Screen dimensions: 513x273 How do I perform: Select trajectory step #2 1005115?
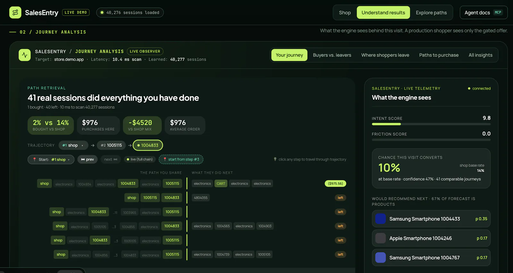coord(111,145)
